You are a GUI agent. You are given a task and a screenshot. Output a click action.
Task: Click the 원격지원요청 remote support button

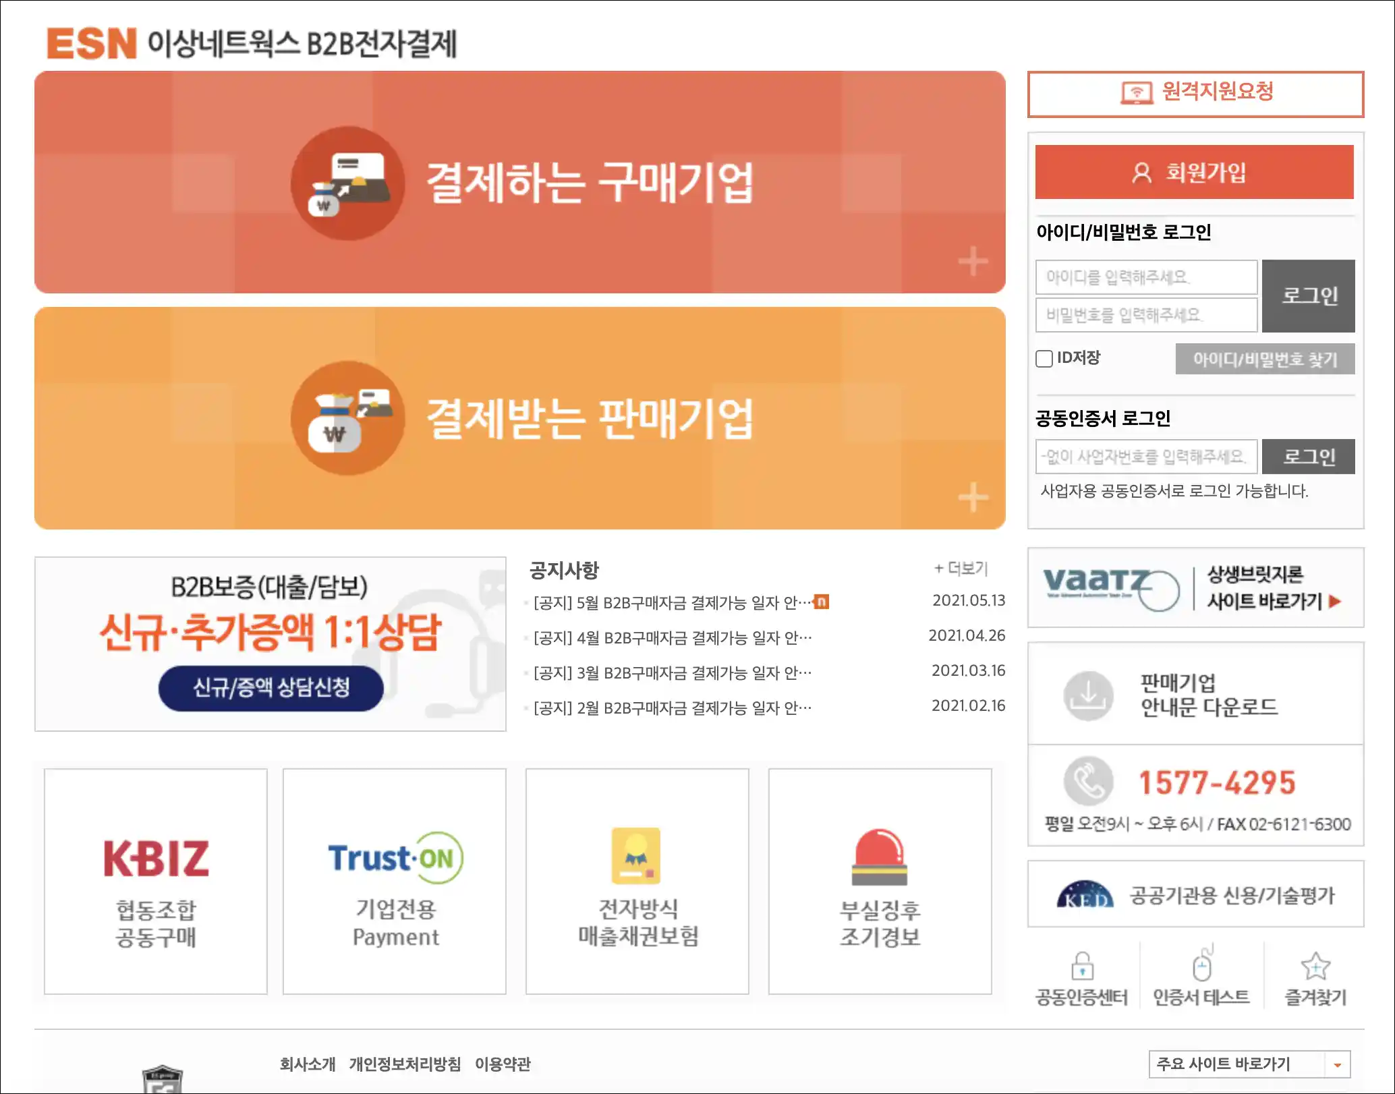[1195, 93]
